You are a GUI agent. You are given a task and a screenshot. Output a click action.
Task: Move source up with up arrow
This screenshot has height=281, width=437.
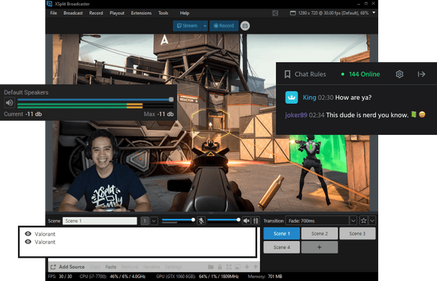point(255,267)
